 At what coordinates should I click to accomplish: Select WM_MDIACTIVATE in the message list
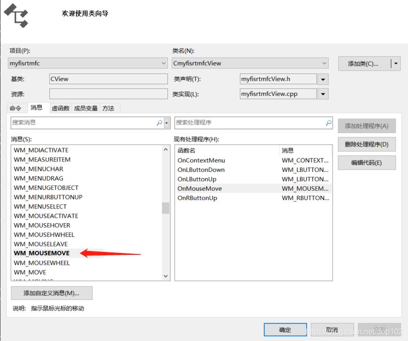41,150
